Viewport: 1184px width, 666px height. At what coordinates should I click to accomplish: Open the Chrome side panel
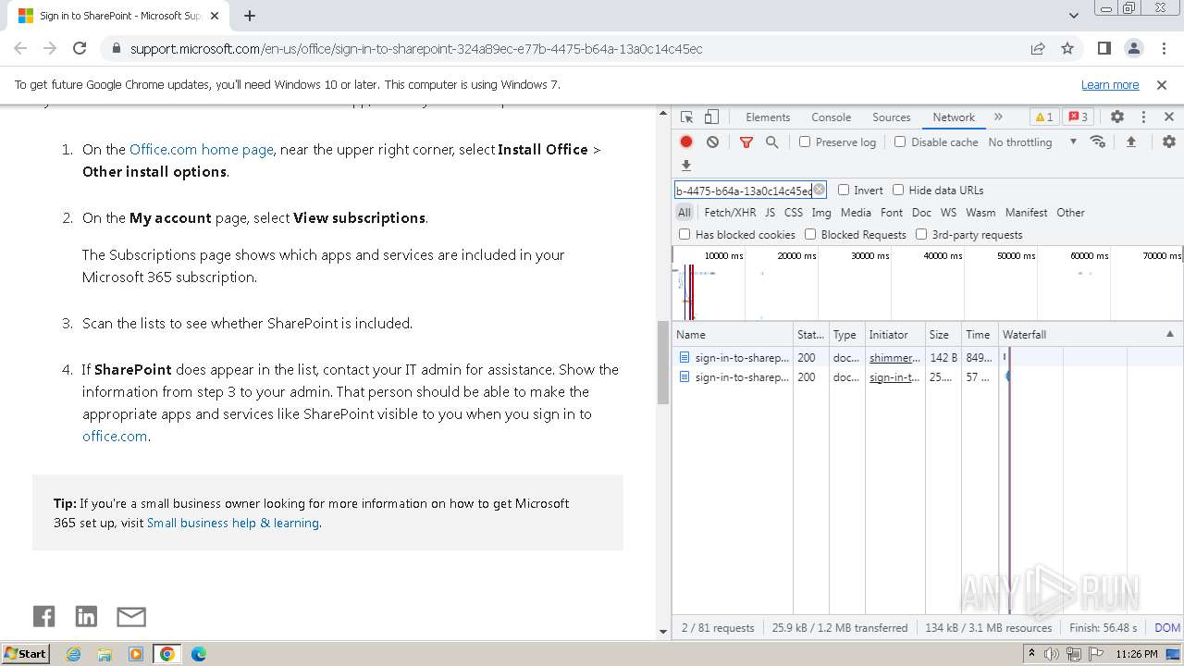[x=1104, y=48]
